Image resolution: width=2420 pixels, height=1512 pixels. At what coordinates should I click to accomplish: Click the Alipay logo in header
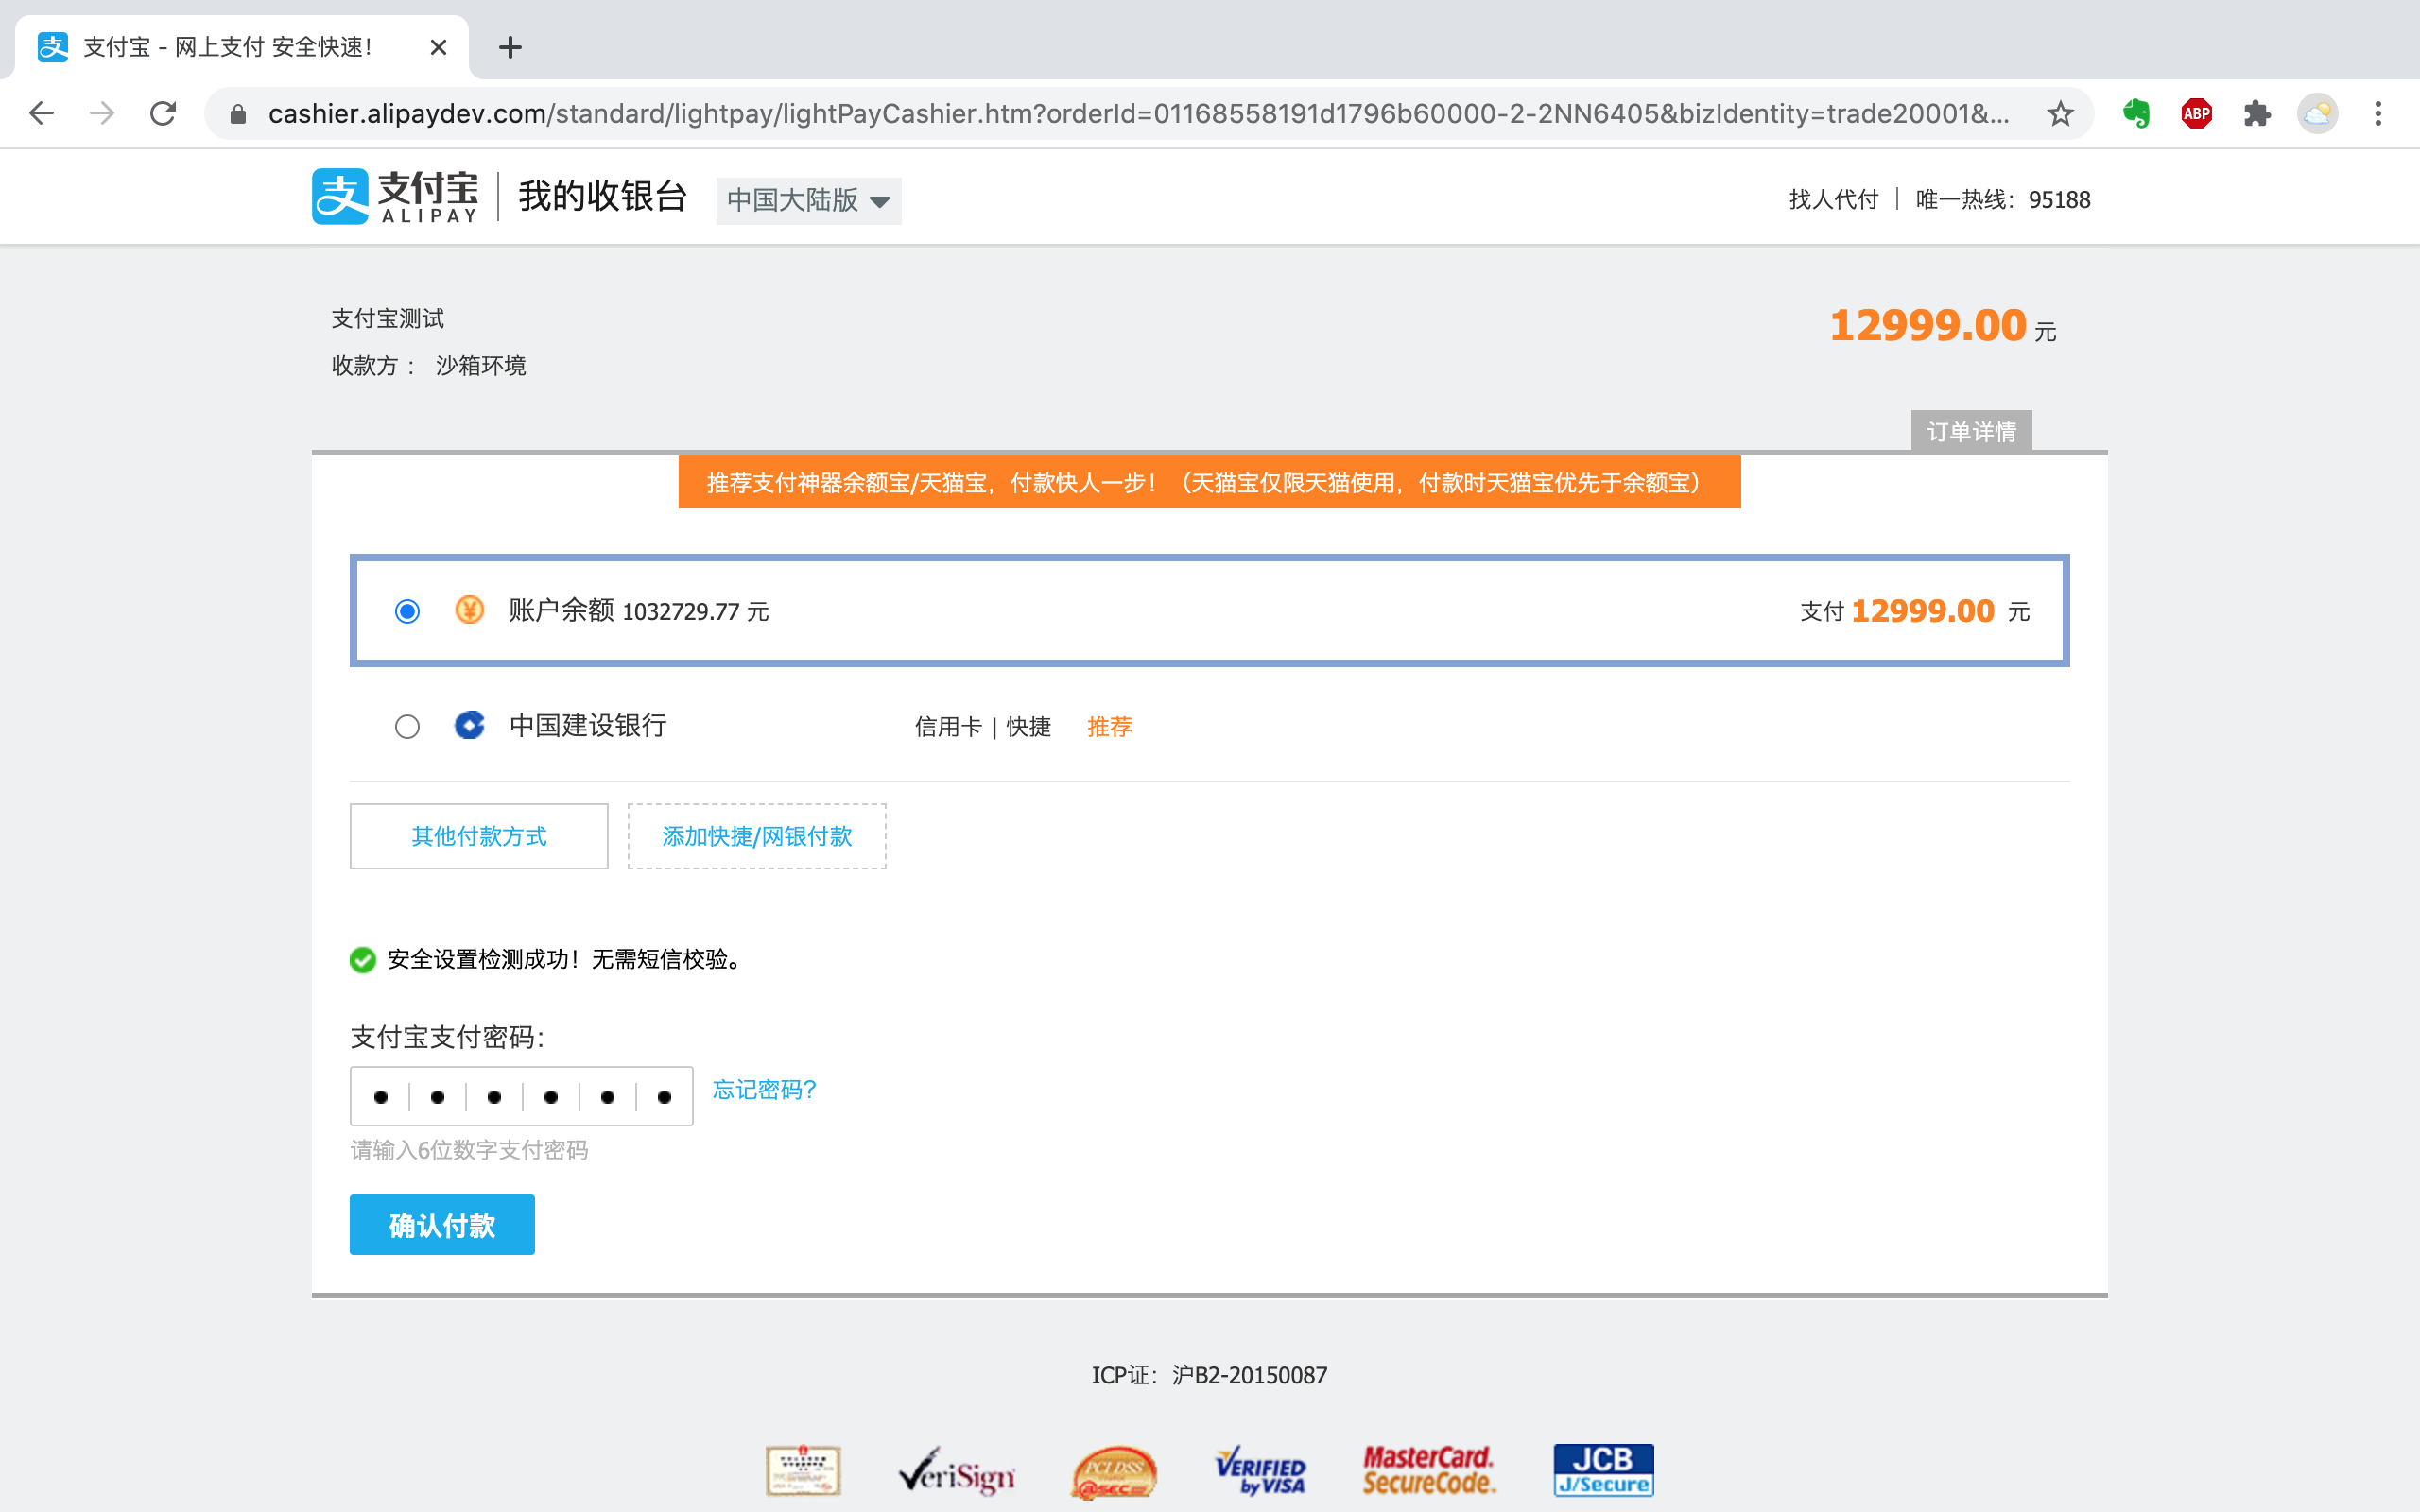tap(395, 197)
